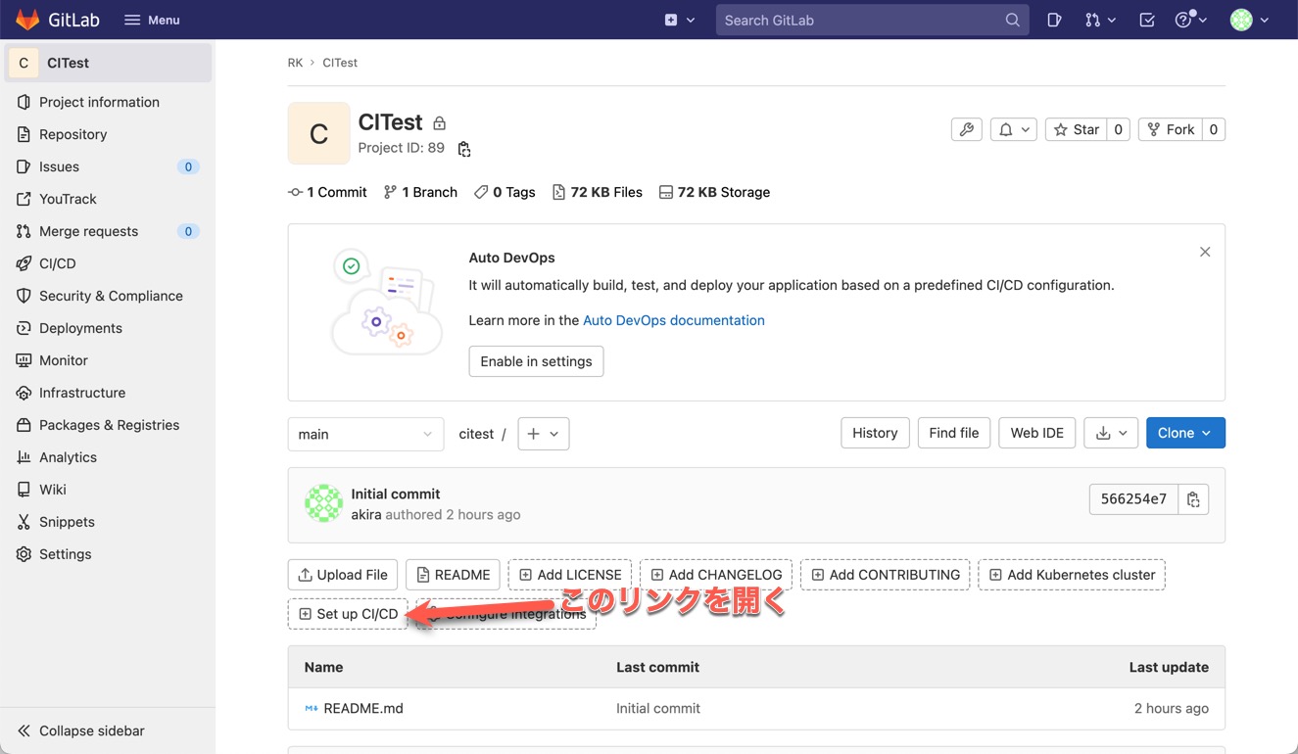Click Enable in settings button
This screenshot has width=1298, height=754.
pos(536,361)
